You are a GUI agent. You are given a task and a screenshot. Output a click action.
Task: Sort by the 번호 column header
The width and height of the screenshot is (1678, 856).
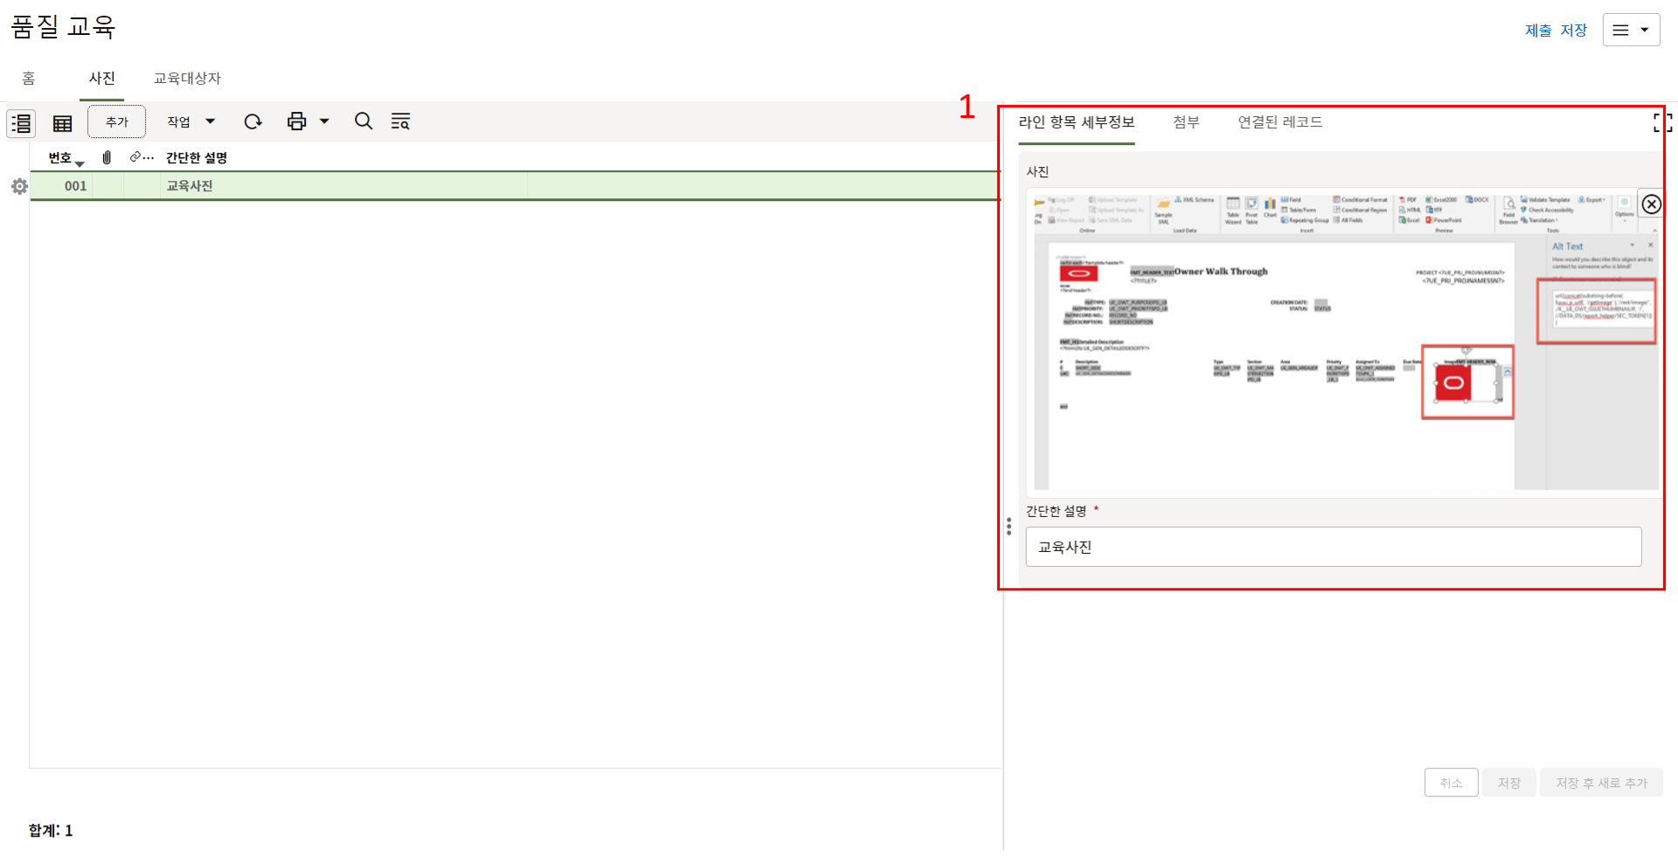coord(61,158)
